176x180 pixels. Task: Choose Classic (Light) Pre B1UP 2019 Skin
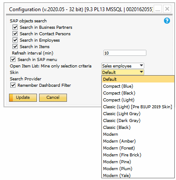(x=138, y=107)
